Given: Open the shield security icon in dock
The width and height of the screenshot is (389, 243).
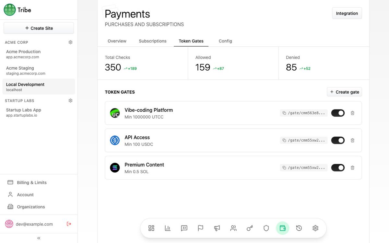Looking at the screenshot, I should [266, 228].
